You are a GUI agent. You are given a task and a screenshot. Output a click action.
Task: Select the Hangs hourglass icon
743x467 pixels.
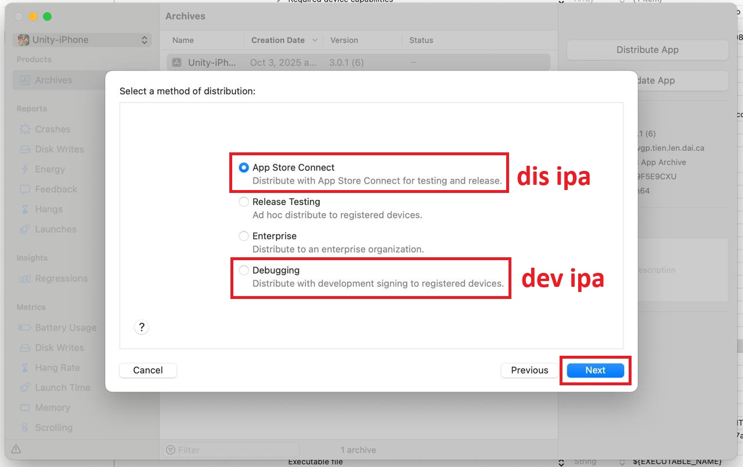(25, 209)
